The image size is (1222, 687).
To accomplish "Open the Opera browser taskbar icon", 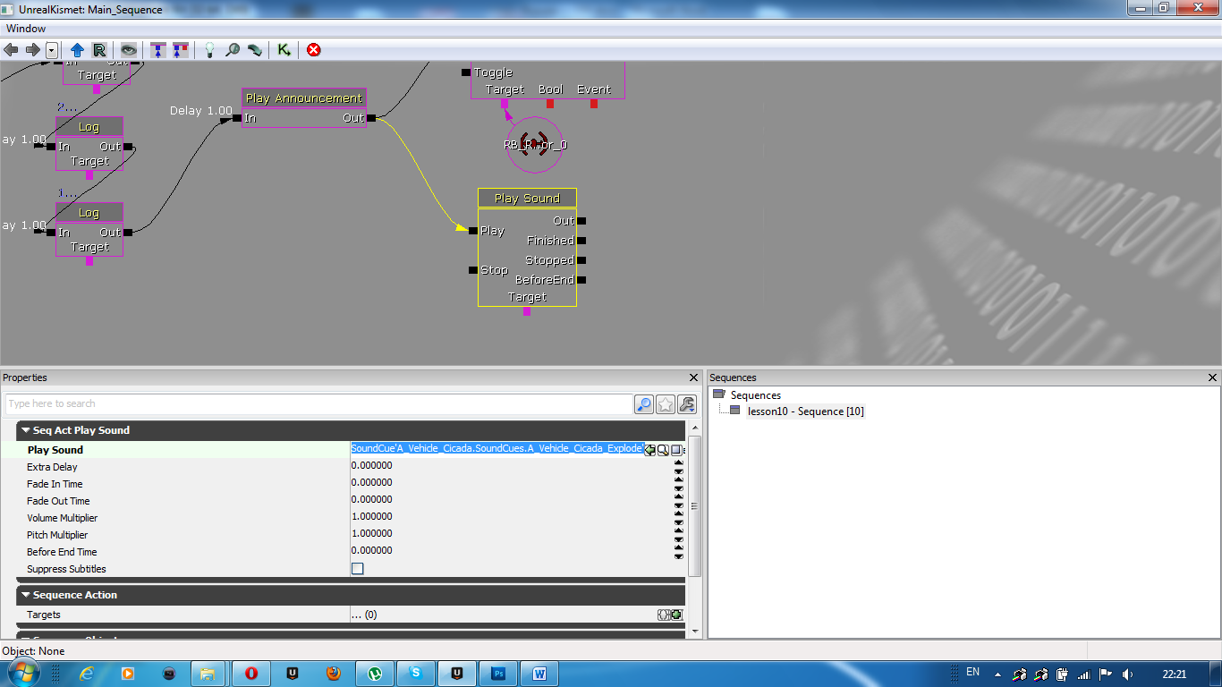I will tap(251, 673).
